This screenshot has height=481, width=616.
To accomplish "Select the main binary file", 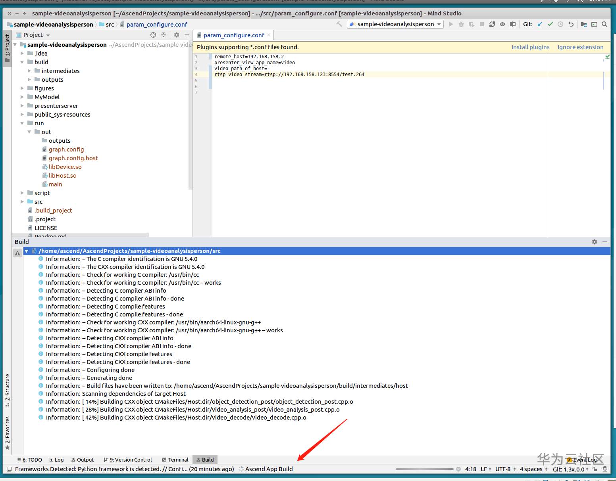I will click(55, 184).
